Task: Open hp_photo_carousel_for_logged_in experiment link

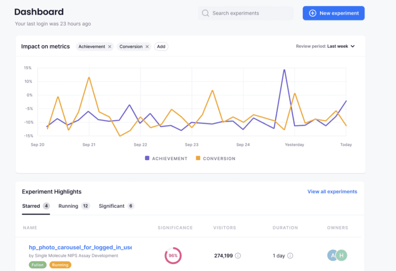Action: (x=80, y=247)
